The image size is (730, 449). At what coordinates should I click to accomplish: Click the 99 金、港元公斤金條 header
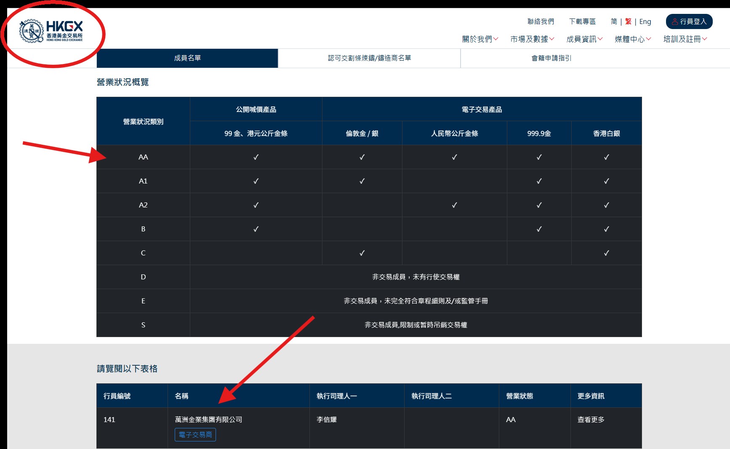pos(256,133)
